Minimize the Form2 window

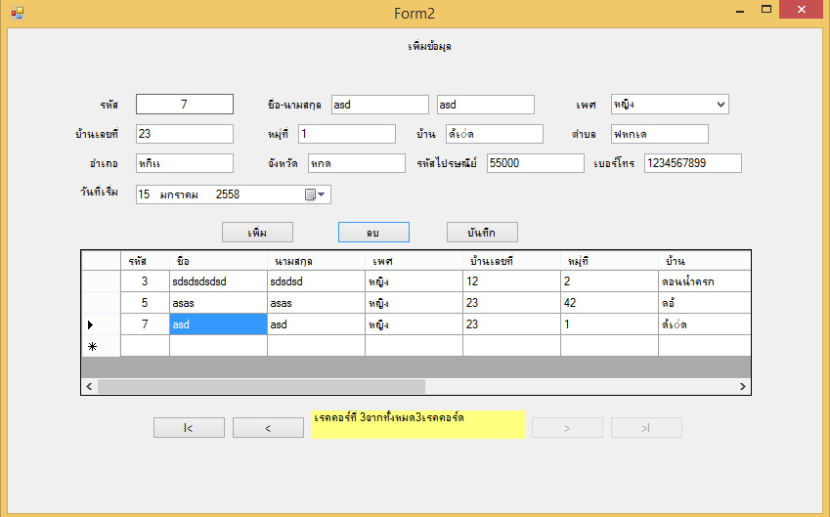point(740,11)
